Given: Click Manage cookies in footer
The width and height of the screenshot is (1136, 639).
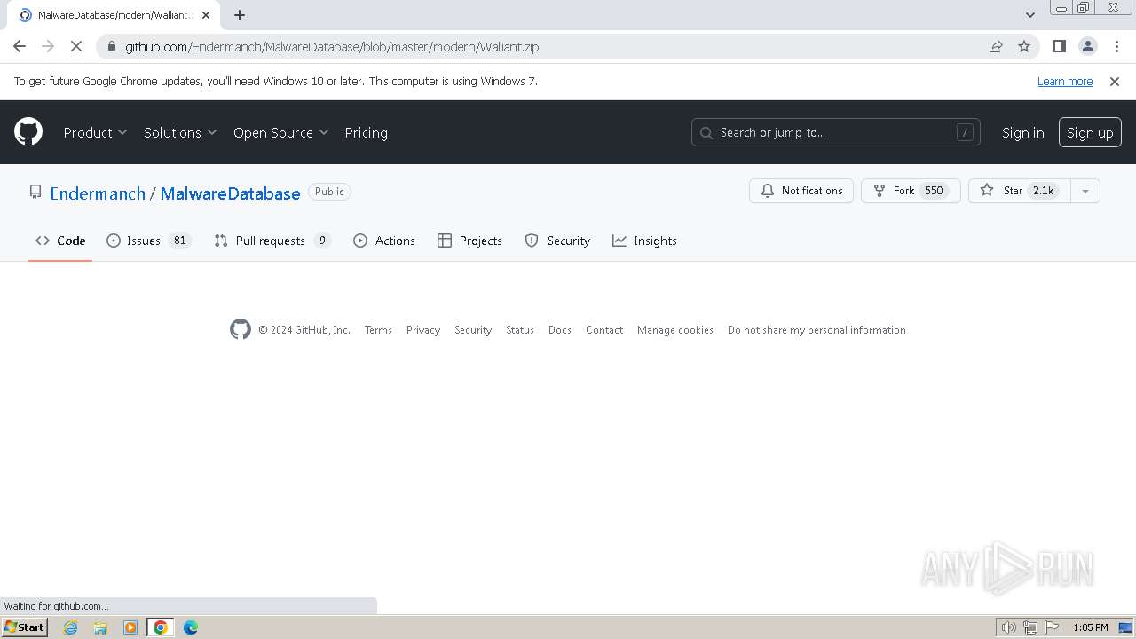Looking at the screenshot, I should pos(675,330).
